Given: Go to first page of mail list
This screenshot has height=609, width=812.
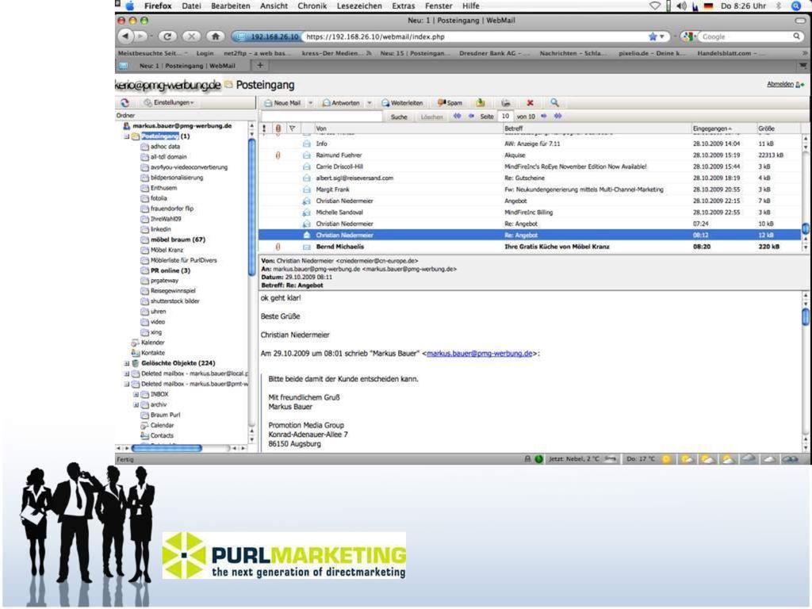Looking at the screenshot, I should (x=457, y=116).
